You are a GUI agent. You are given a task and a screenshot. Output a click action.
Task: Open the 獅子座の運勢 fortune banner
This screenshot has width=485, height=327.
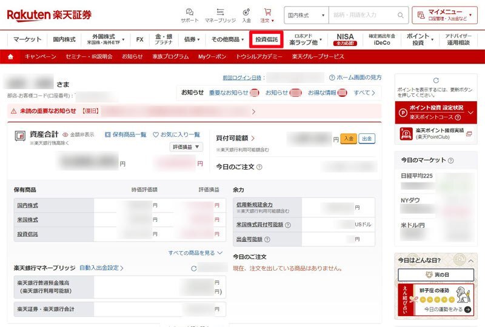(x=436, y=300)
